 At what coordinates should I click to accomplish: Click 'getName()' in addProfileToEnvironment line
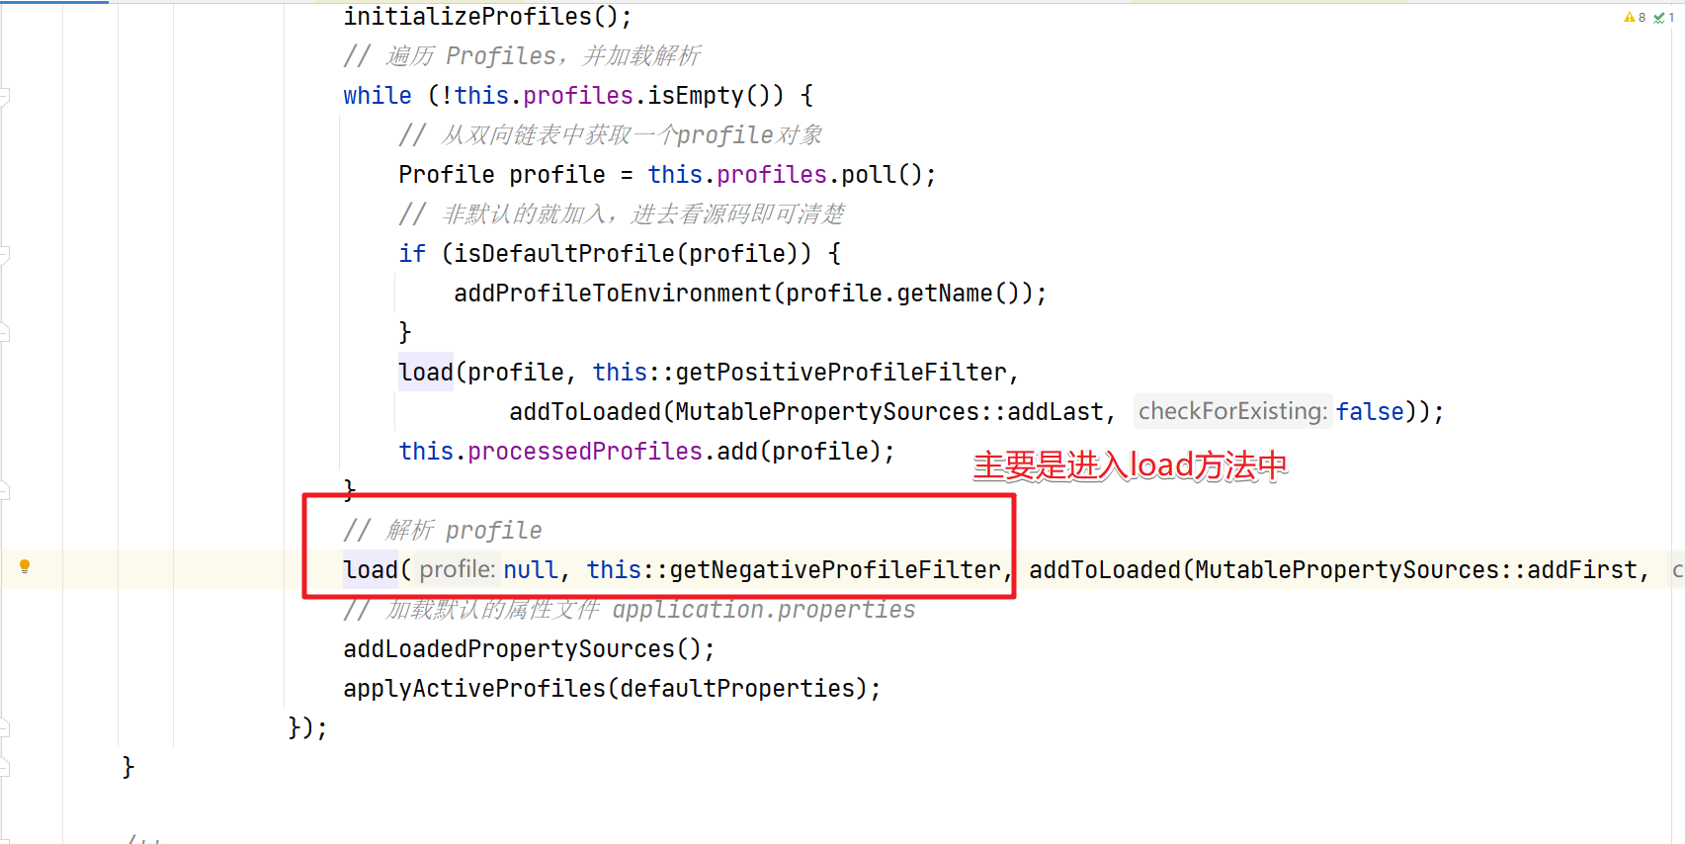pos(958,294)
